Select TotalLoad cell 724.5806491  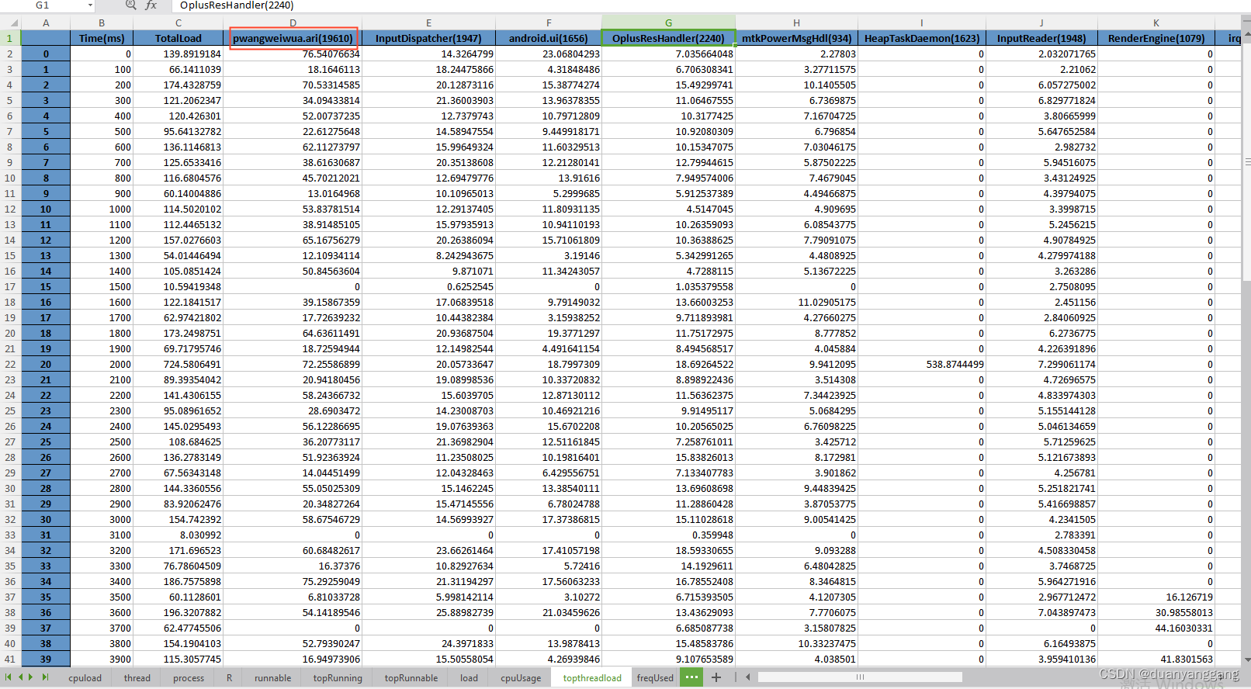[178, 364]
